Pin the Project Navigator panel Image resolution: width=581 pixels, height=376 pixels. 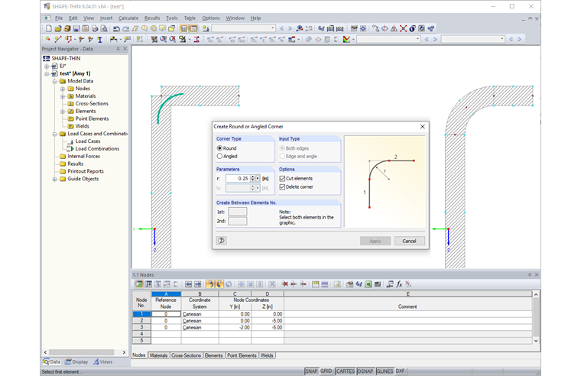[118, 48]
